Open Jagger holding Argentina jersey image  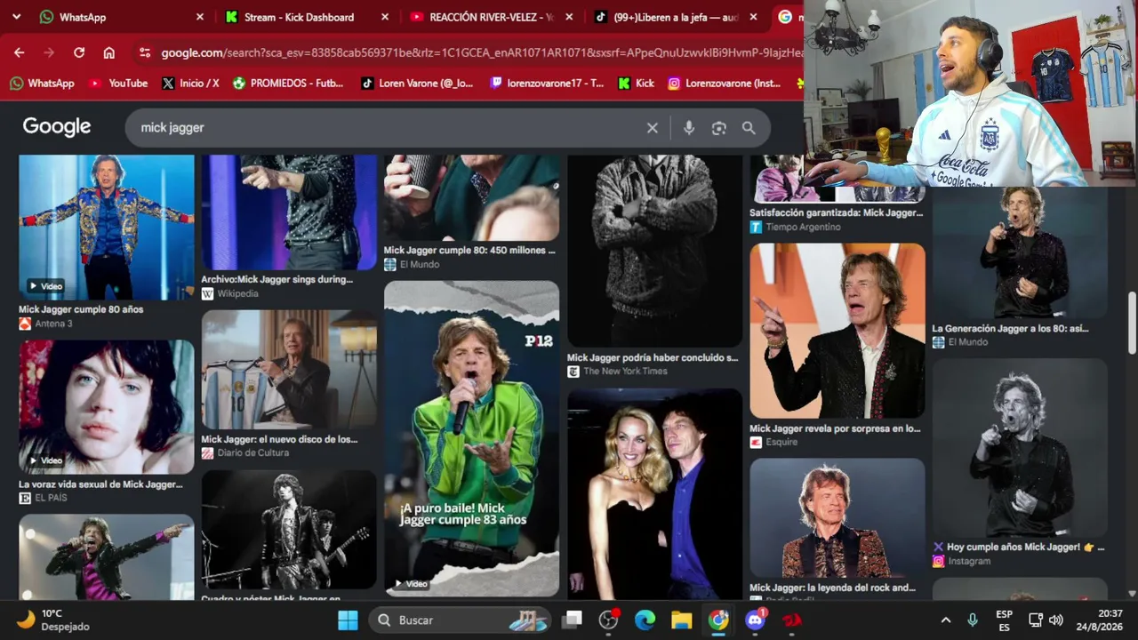click(289, 370)
